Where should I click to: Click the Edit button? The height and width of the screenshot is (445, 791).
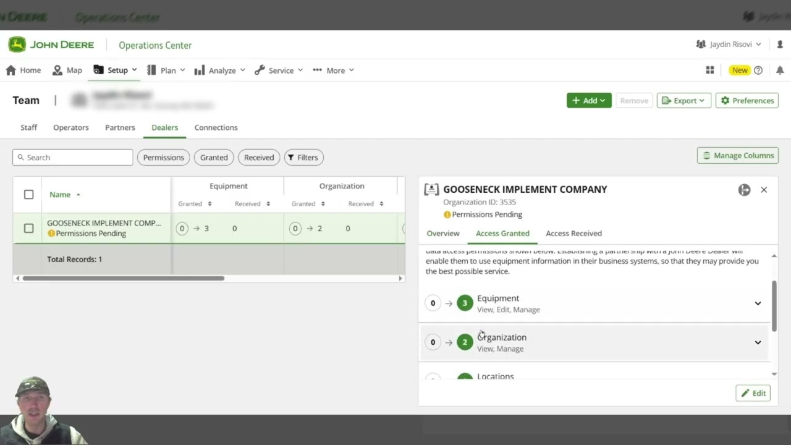click(x=753, y=393)
